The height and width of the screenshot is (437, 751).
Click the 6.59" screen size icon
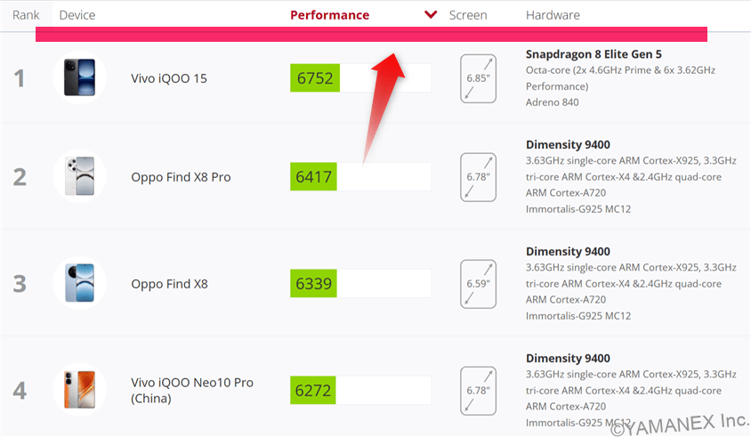pos(479,283)
